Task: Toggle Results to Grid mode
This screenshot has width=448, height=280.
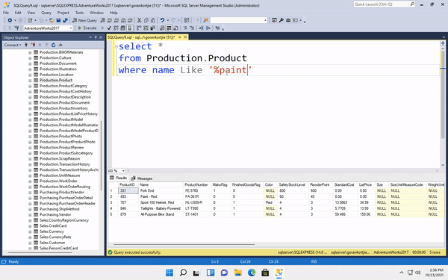Action: 169,28
